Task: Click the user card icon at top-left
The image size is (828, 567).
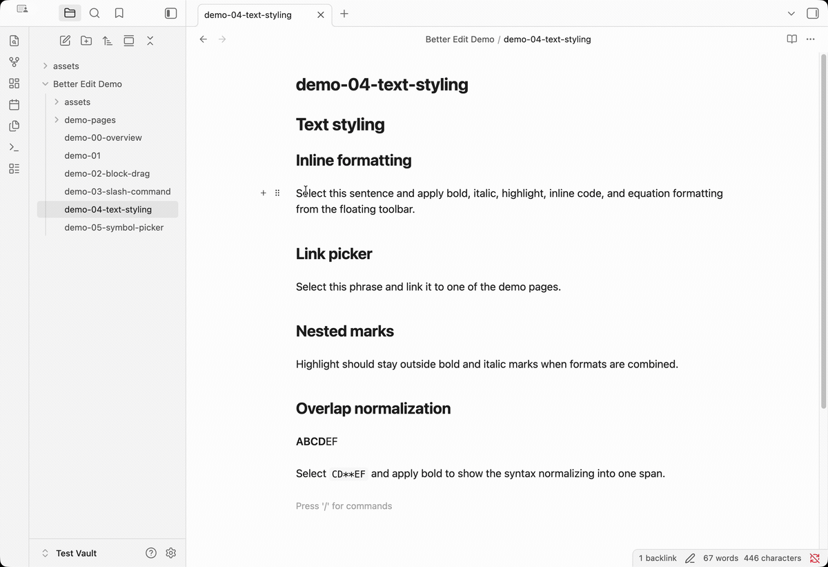Action: click(x=23, y=10)
